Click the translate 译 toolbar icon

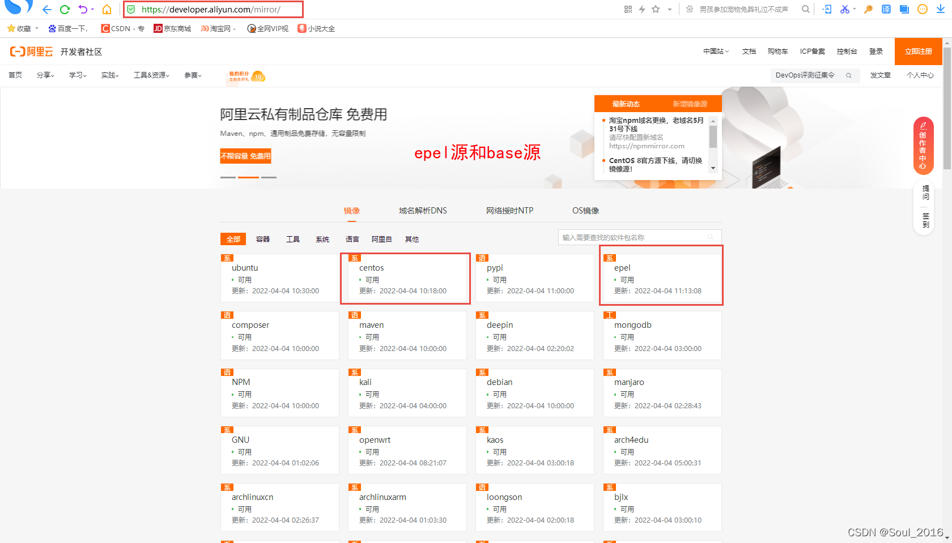click(886, 9)
